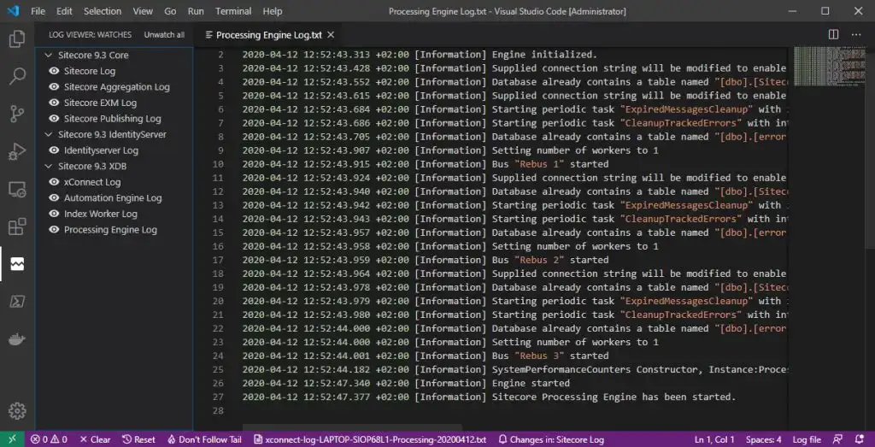Toggle watch for Sitecore Aggregation Log
The image size is (875, 447).
click(54, 86)
